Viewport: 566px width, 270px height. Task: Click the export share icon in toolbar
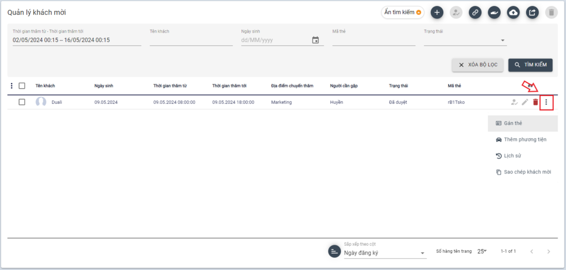click(532, 13)
